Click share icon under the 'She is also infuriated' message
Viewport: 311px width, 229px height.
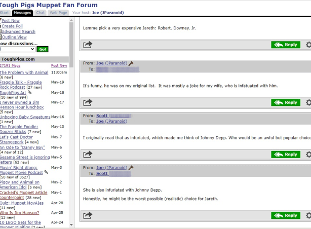pos(88,215)
